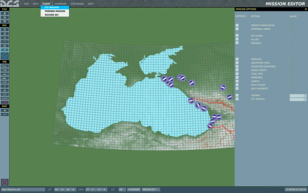The width and height of the screenshot is (308, 193).
Task: Click the crown-shaped icon in OBJ section
Action: pos(5,90)
